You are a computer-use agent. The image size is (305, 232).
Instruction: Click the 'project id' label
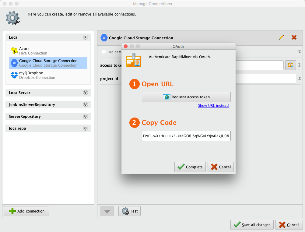click(x=109, y=79)
